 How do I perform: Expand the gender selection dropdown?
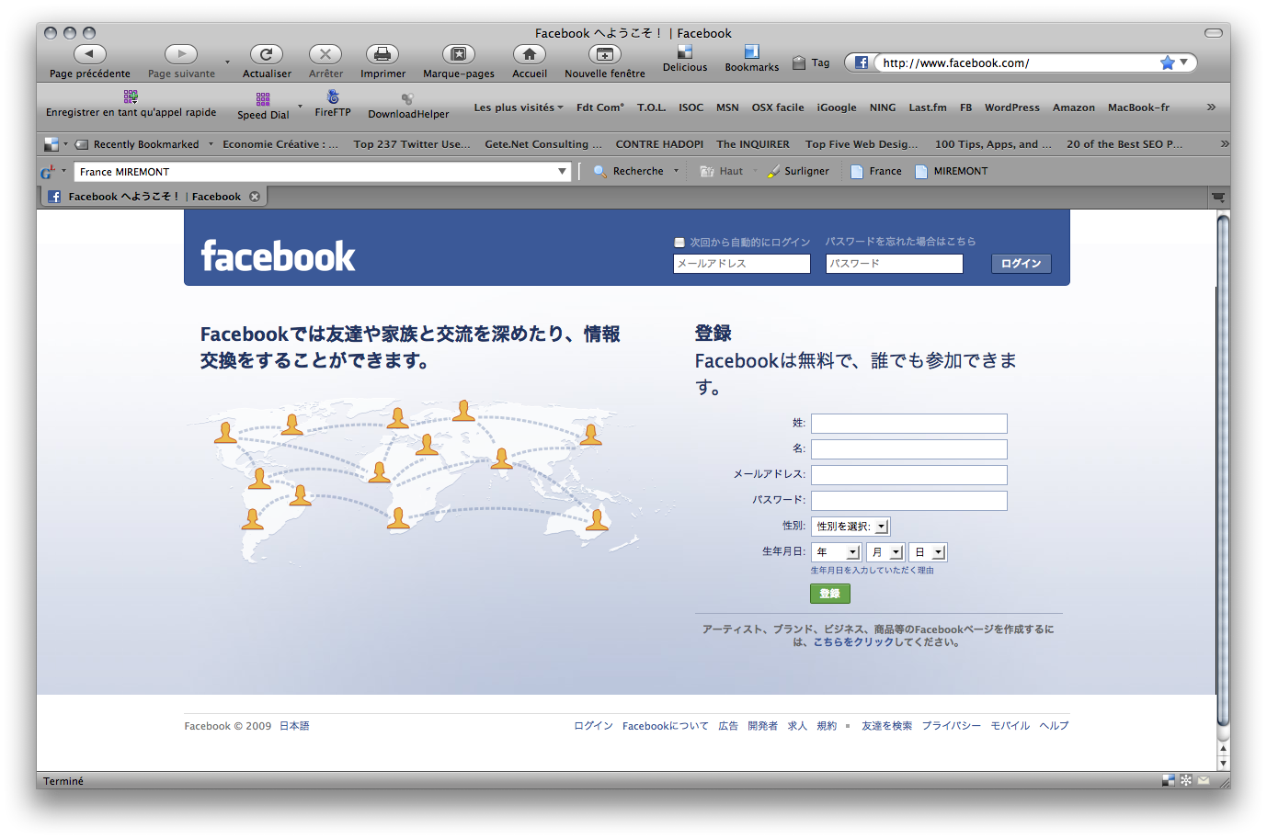coord(850,527)
